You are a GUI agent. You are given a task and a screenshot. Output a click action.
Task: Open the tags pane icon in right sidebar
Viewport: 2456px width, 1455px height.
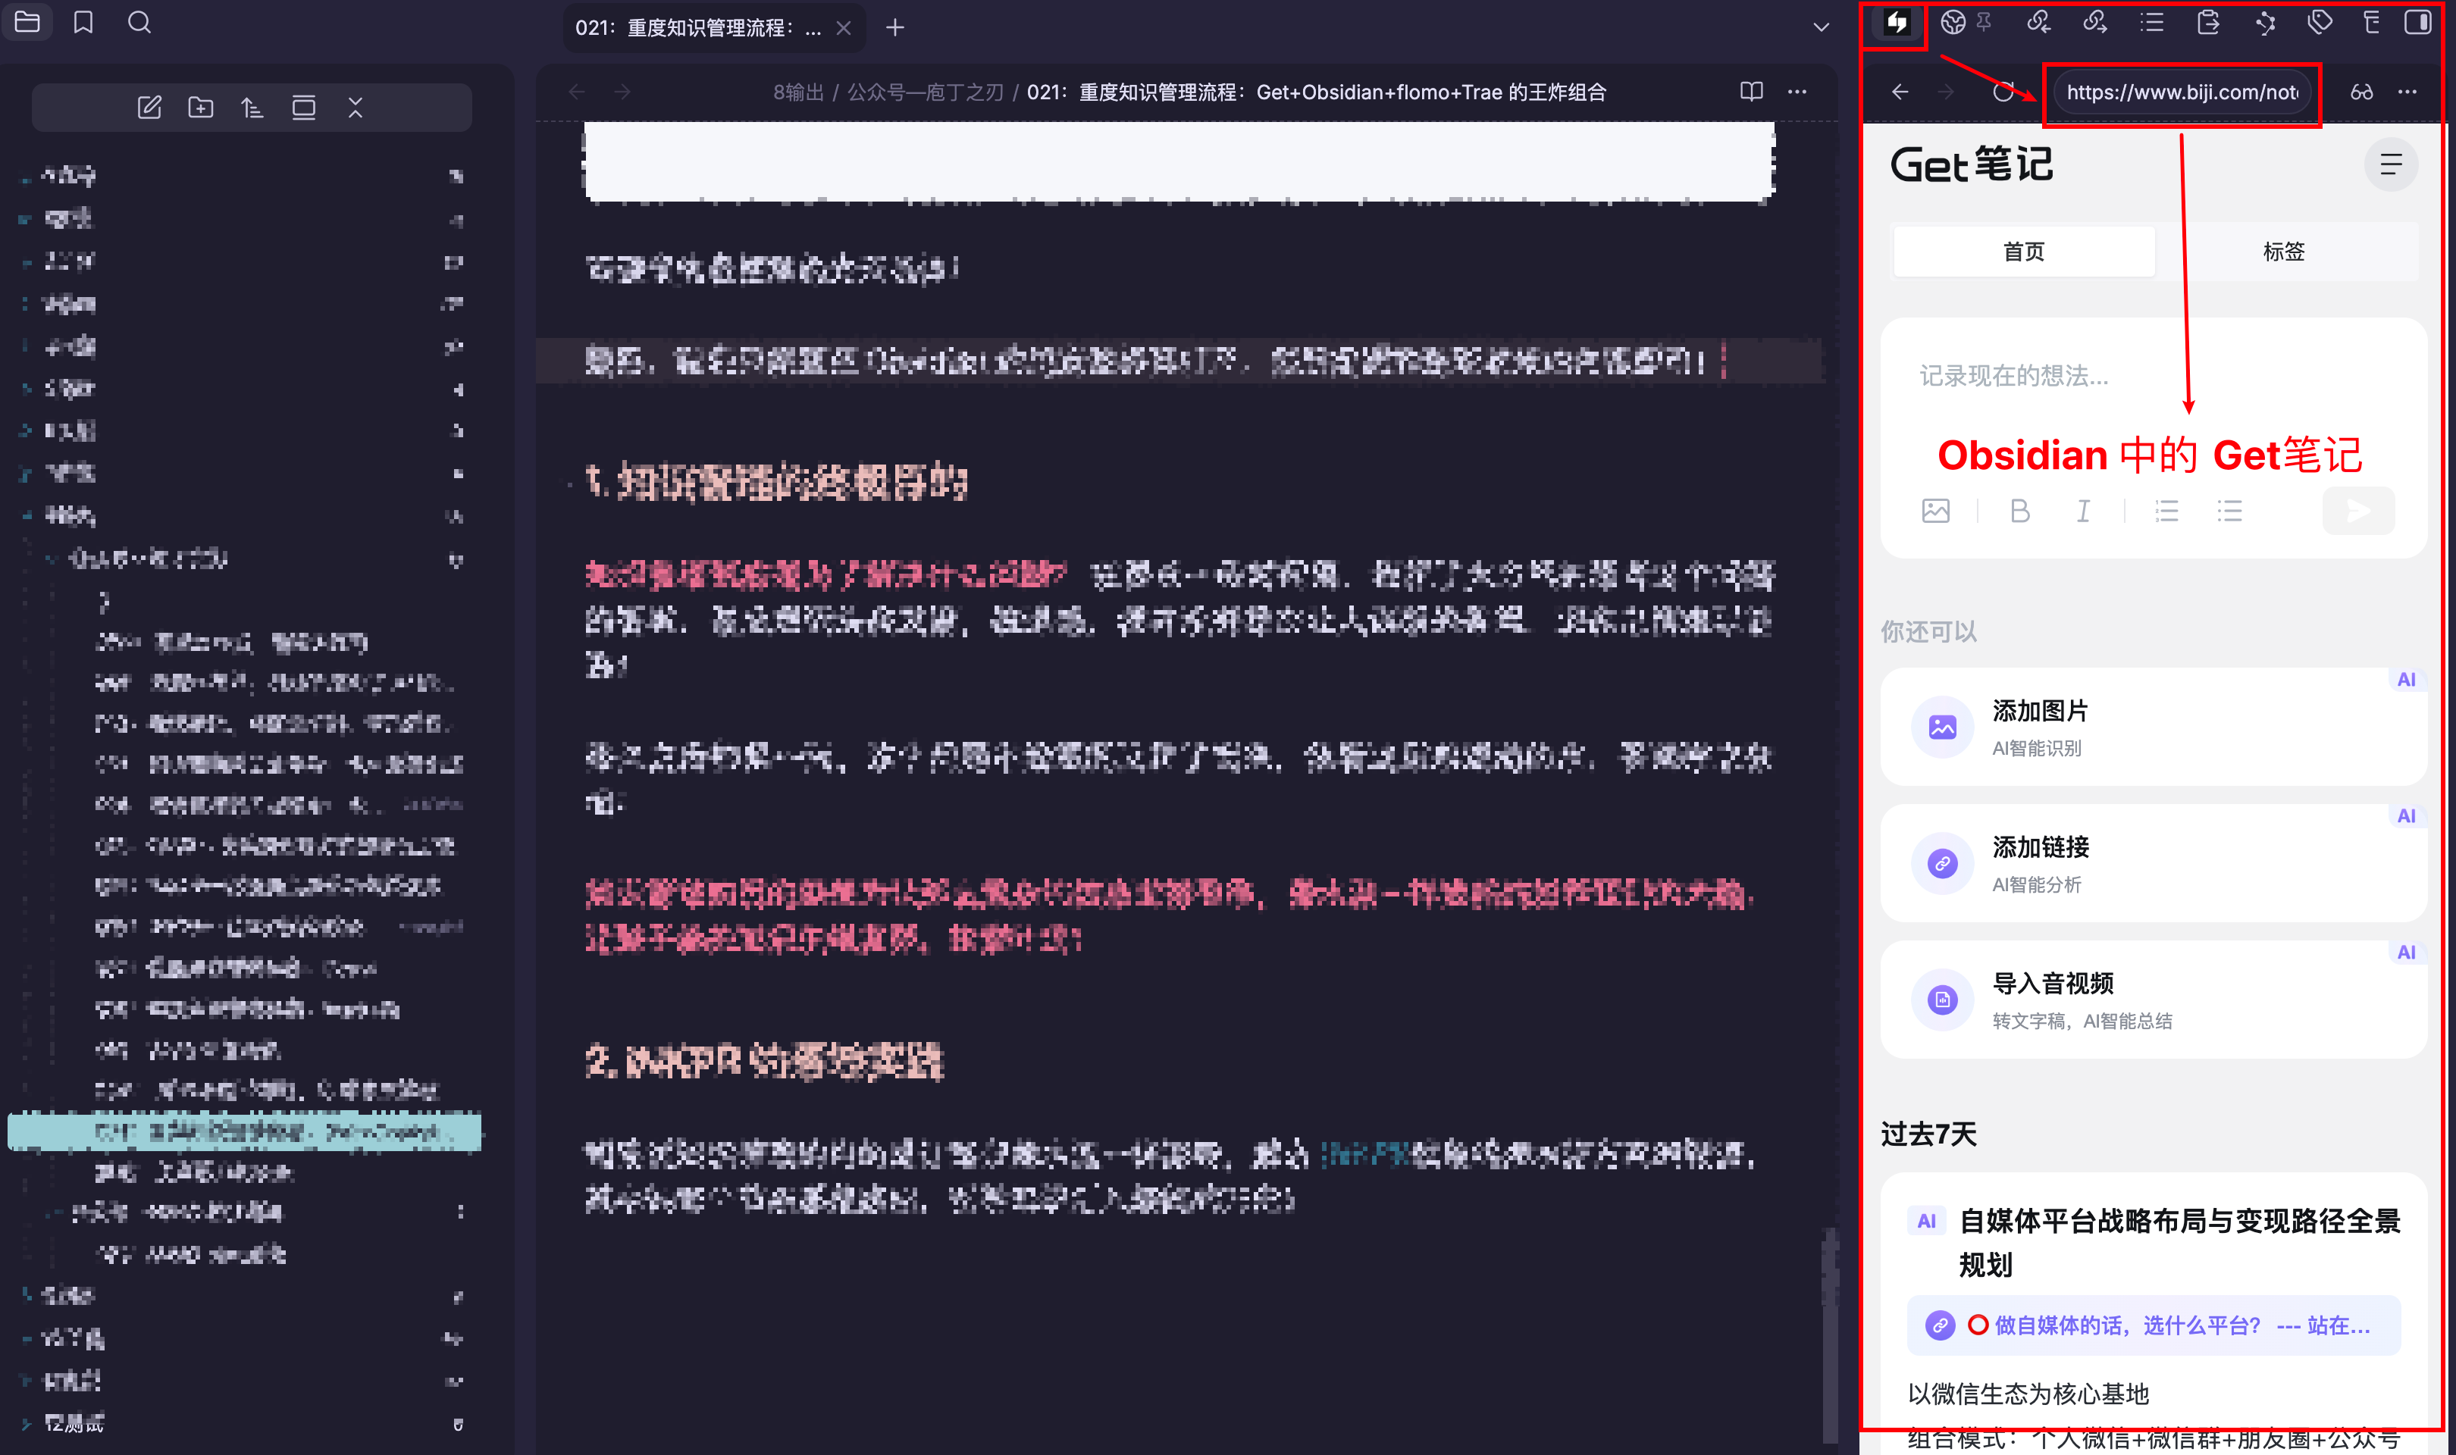pos(2319,23)
